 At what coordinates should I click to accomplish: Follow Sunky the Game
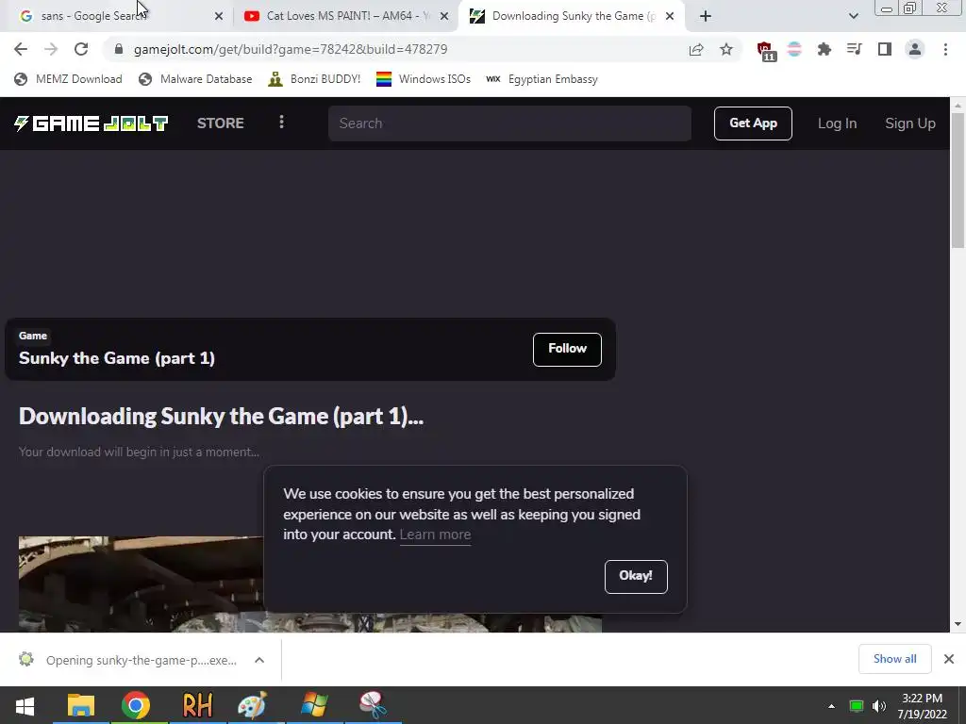pos(567,349)
